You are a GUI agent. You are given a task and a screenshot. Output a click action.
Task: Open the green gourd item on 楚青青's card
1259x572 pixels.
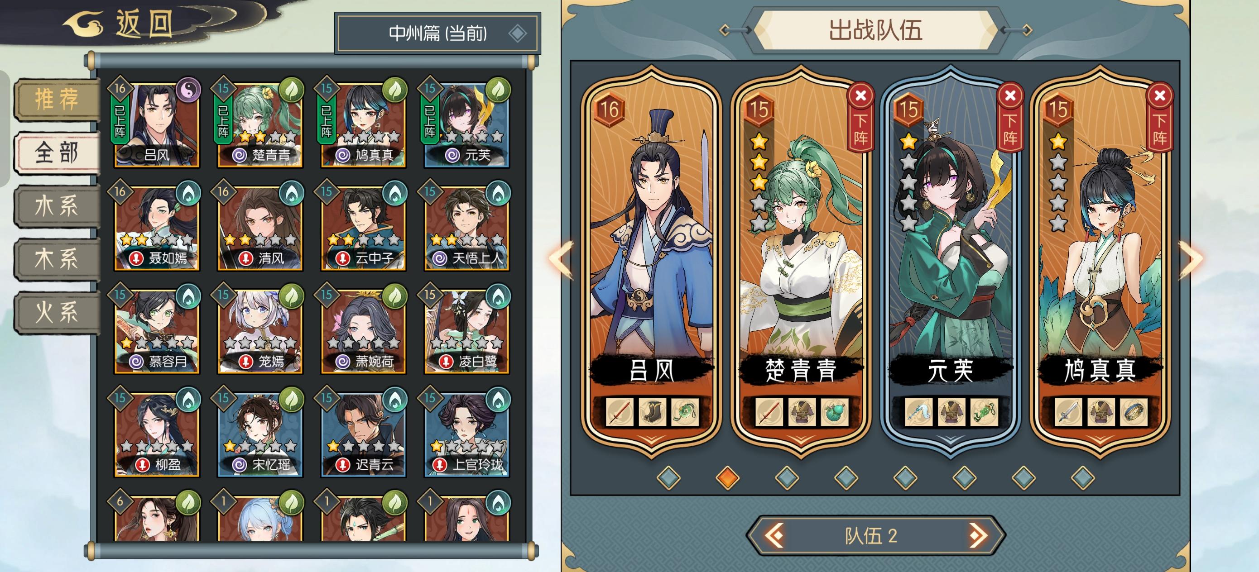[x=834, y=412]
